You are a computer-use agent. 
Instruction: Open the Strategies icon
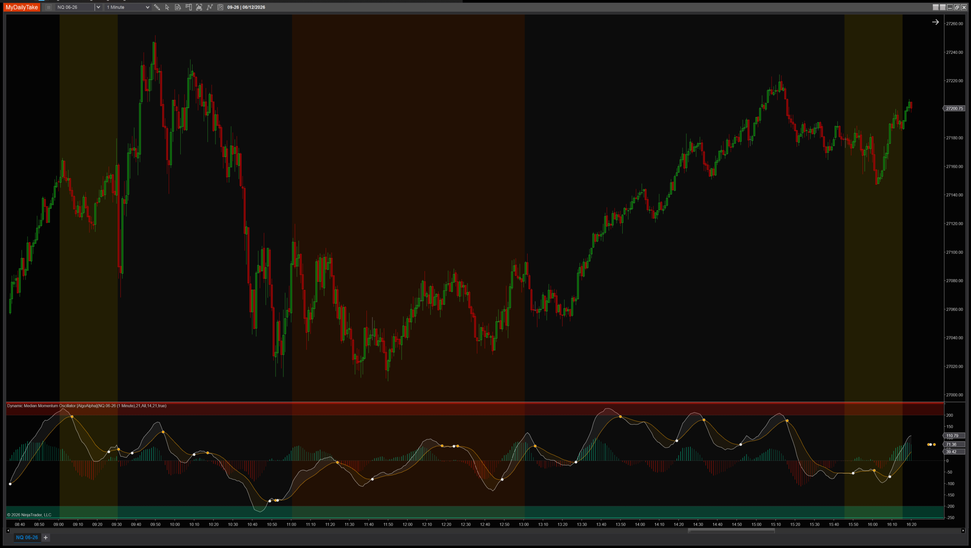[x=220, y=7]
